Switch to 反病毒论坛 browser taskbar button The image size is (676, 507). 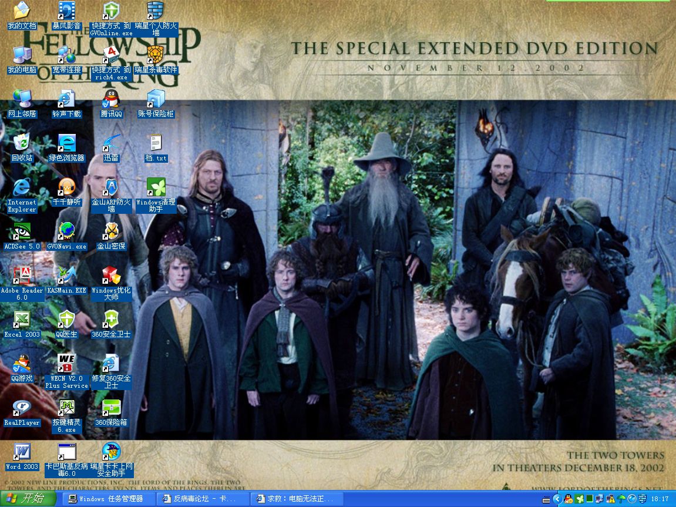[x=203, y=499]
